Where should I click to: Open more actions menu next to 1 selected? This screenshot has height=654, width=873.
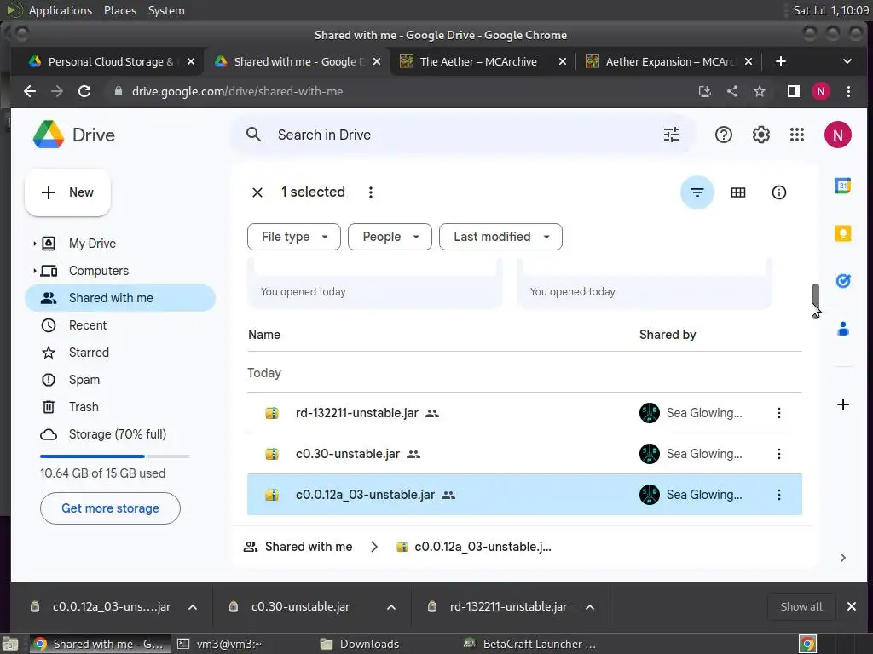click(370, 192)
